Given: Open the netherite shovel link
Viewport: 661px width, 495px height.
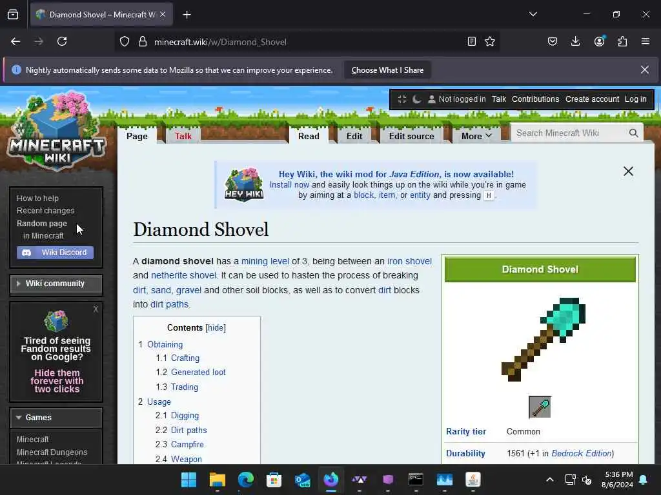Looking at the screenshot, I should [184, 275].
